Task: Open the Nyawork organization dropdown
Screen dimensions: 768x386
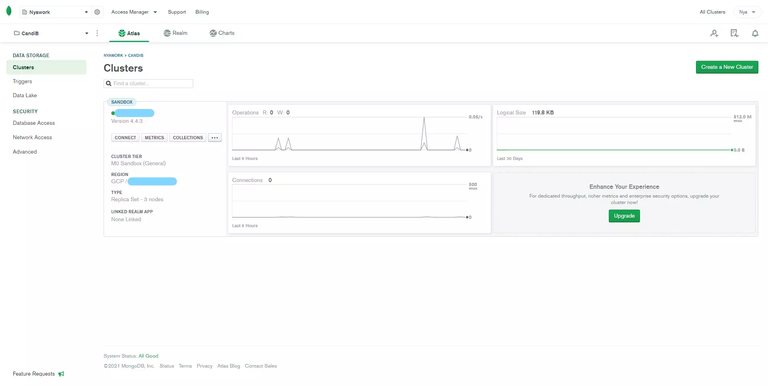Action: (x=55, y=12)
